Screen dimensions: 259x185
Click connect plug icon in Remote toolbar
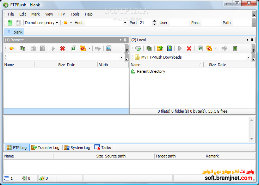coord(11,48)
